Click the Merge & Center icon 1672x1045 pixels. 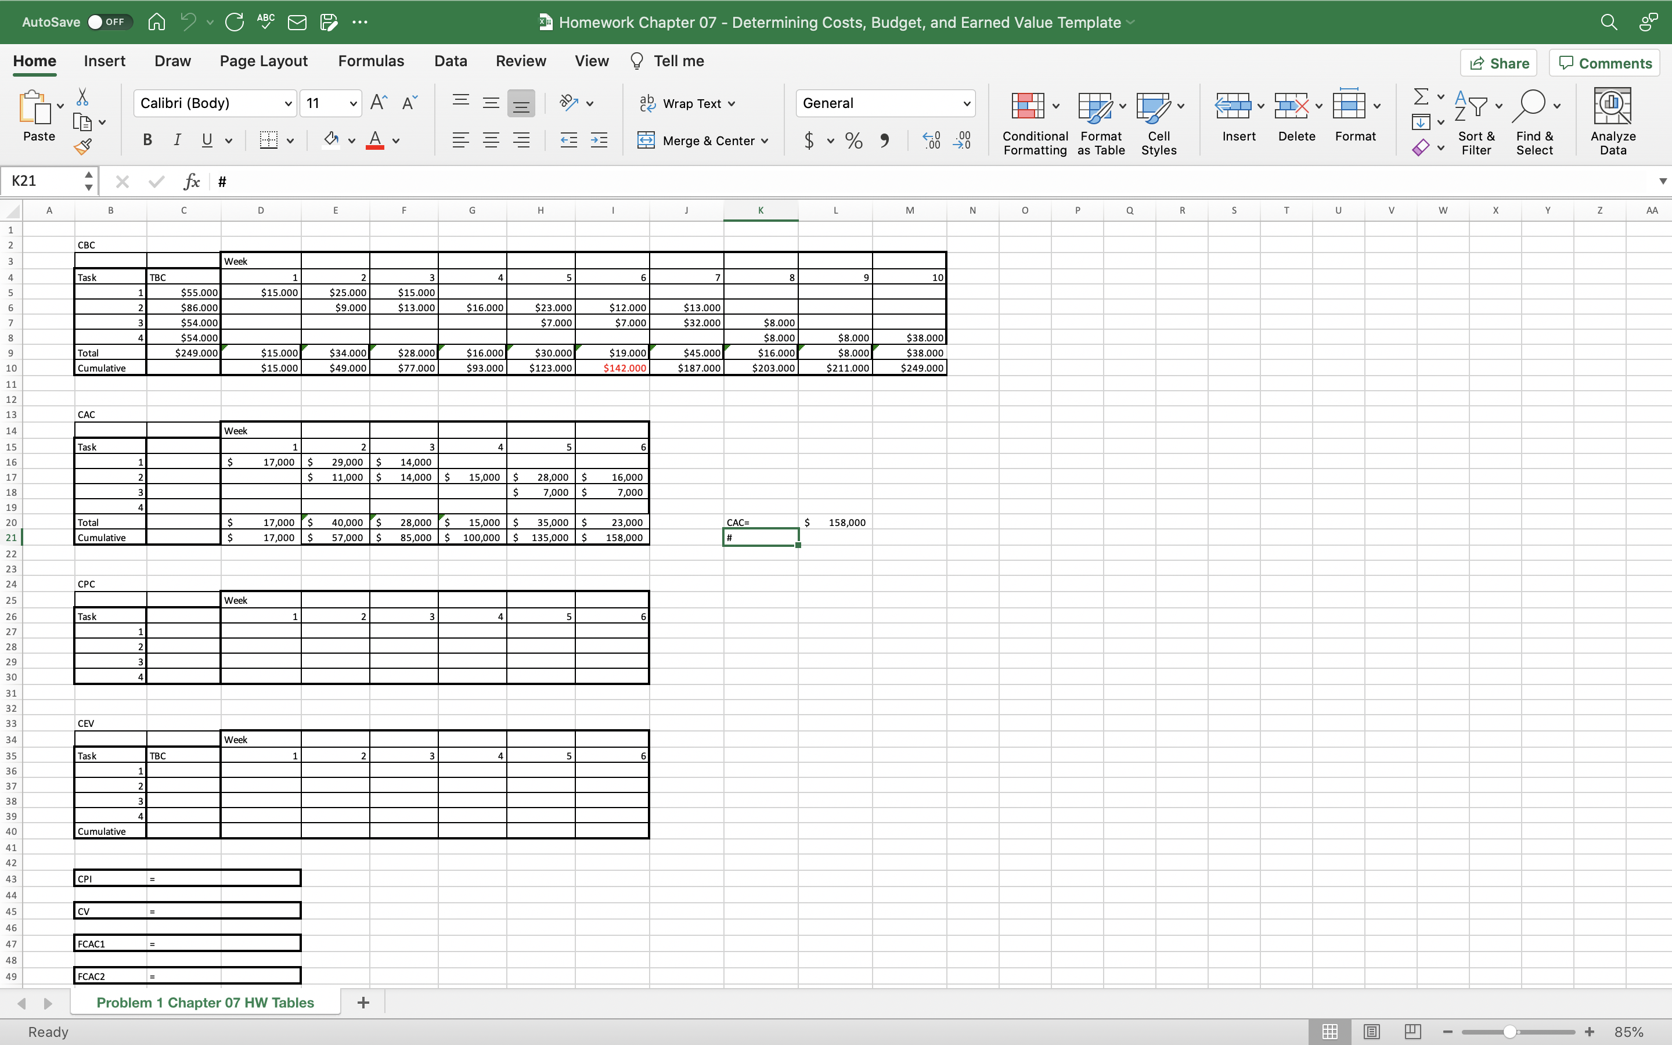[x=646, y=140]
